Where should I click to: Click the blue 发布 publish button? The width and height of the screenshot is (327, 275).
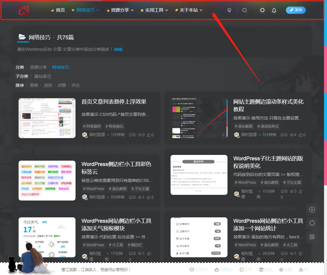pos(296,10)
